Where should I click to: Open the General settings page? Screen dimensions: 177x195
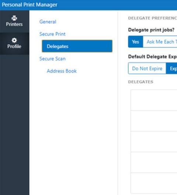(48, 22)
